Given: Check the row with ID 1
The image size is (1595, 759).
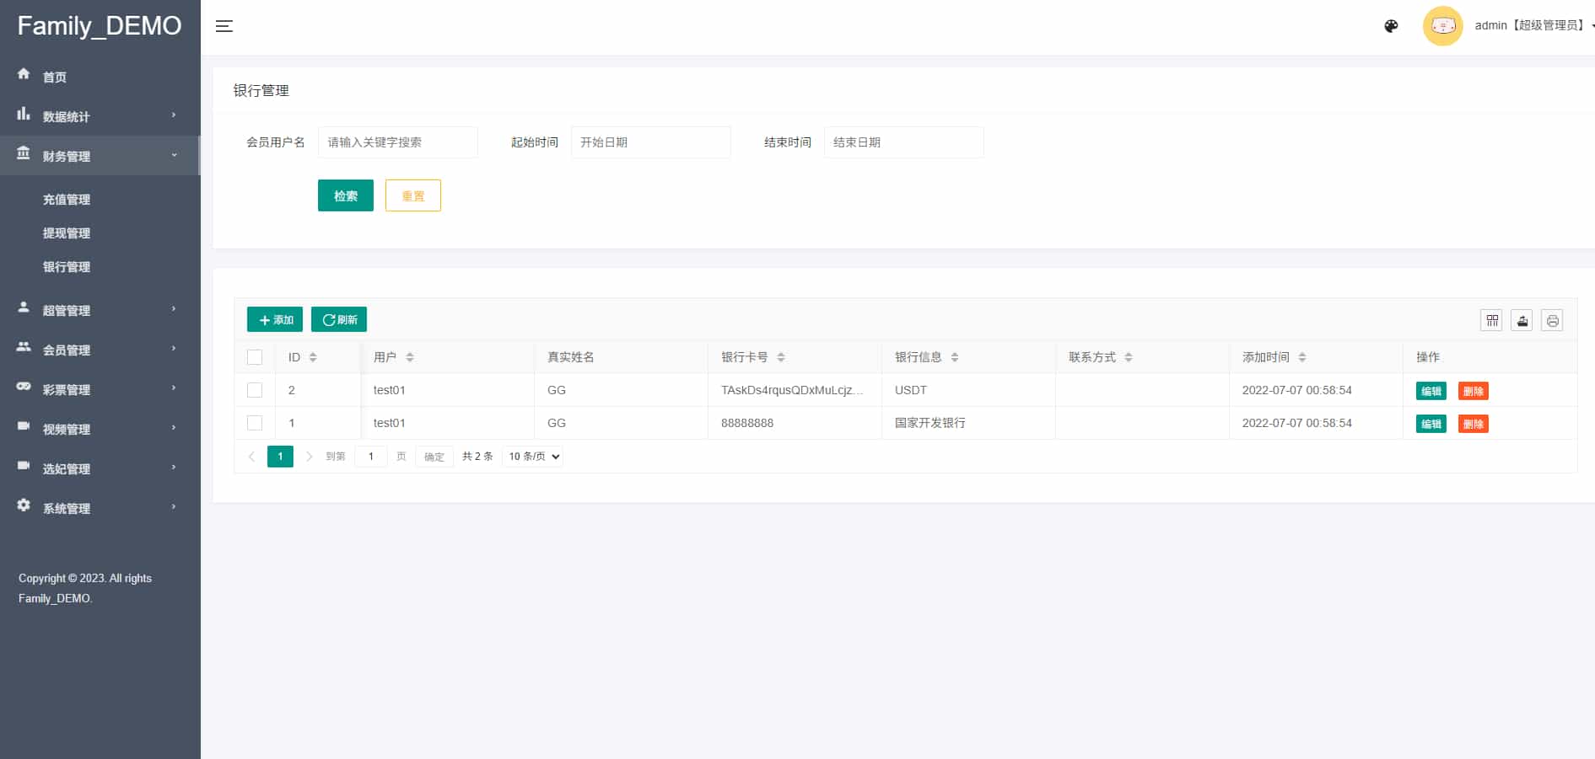Looking at the screenshot, I should (x=255, y=423).
